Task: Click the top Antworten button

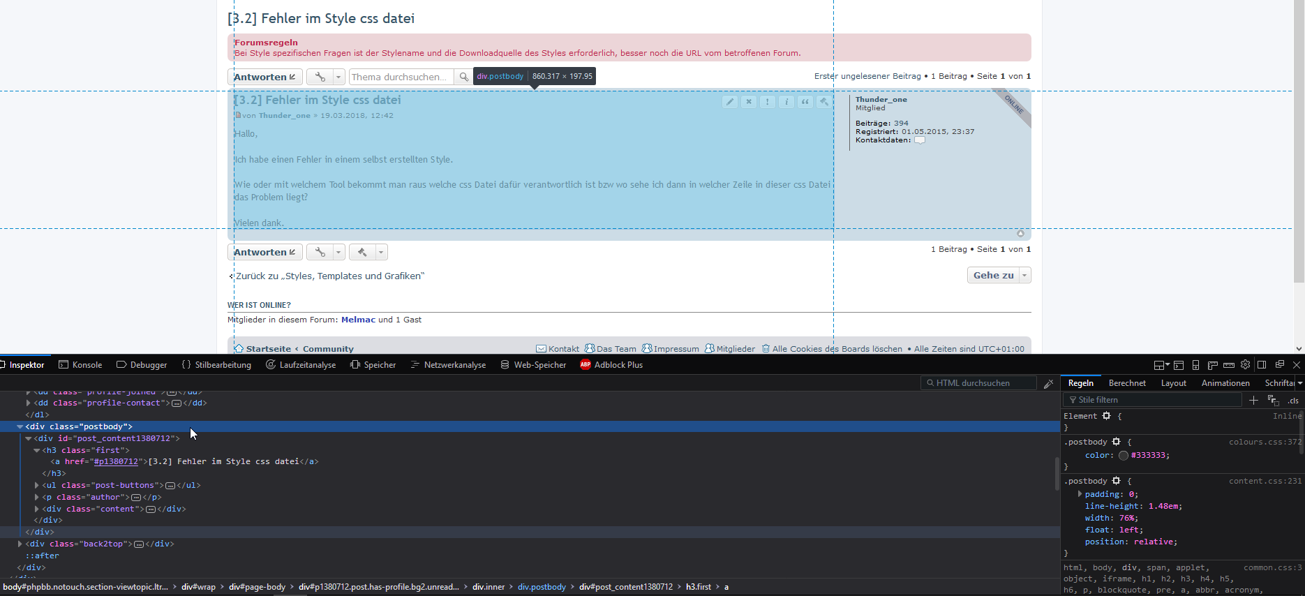Action: (264, 77)
